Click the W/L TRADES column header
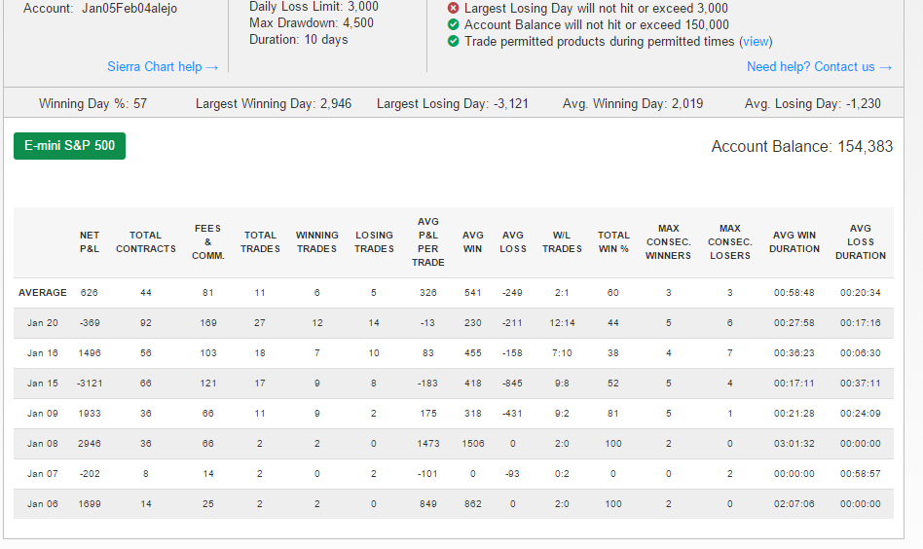Image resolution: width=923 pixels, height=549 pixels. coord(562,241)
